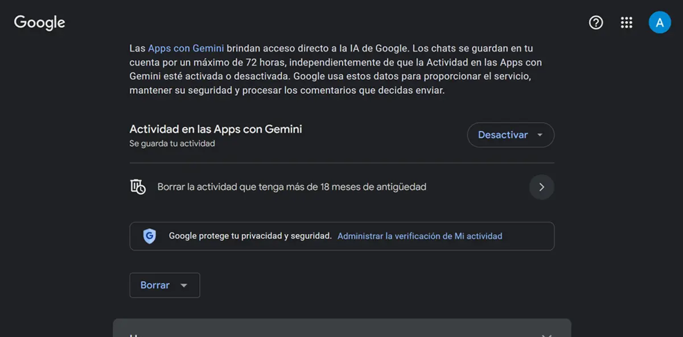Close the card at the bottom of the page
The image size is (683, 337).
(546, 334)
